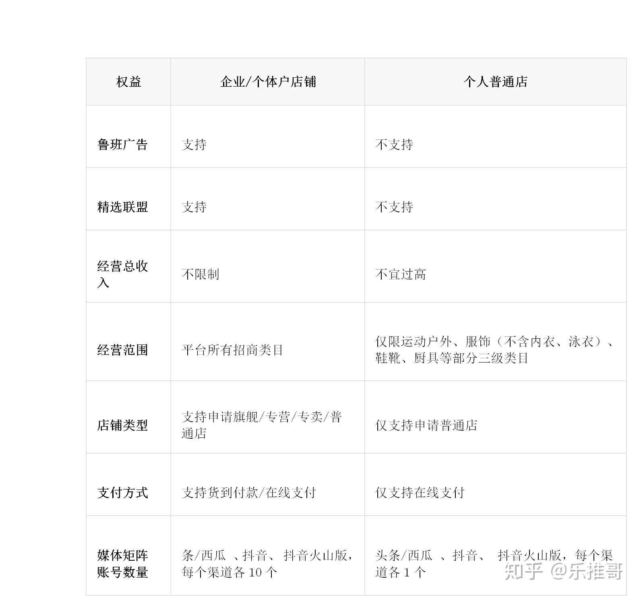This screenshot has height=597, width=639.
Task: Click the 每个渠道各 10 个 cell
Action: tap(268, 564)
